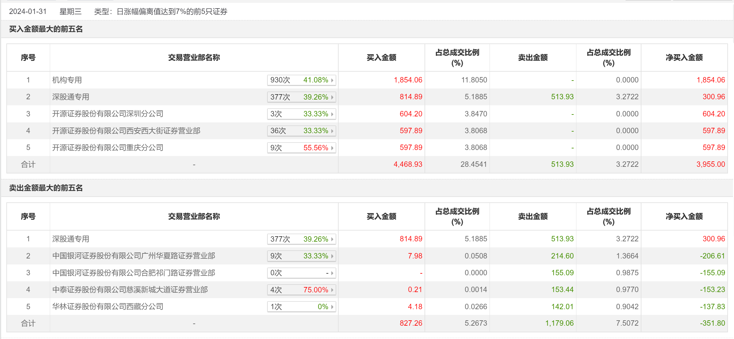Open the 机构专用 seat link
The image size is (734, 339).
(67, 80)
